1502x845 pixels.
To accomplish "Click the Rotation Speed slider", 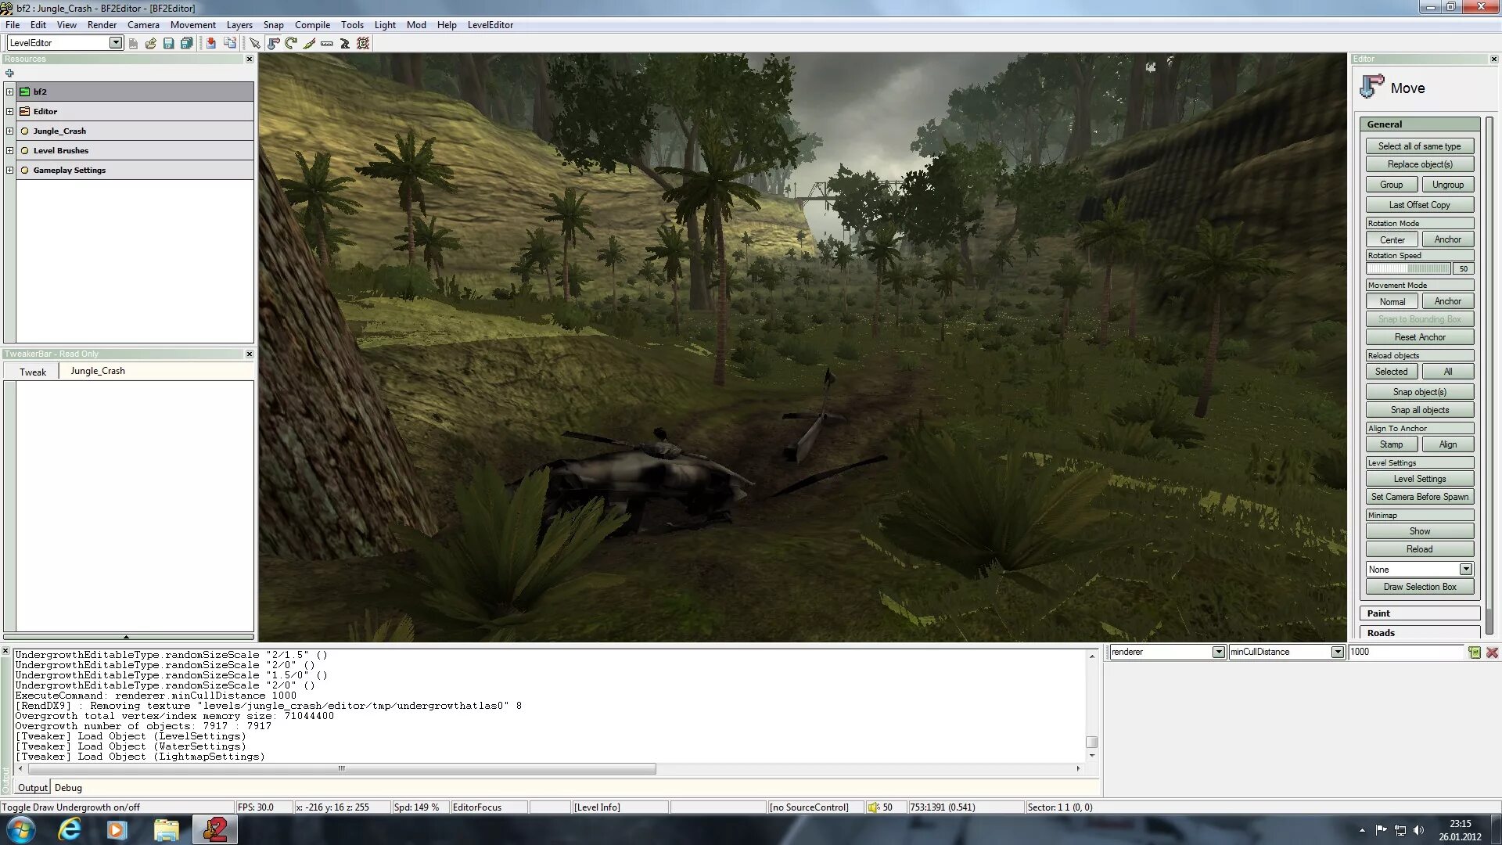I will click(1408, 268).
